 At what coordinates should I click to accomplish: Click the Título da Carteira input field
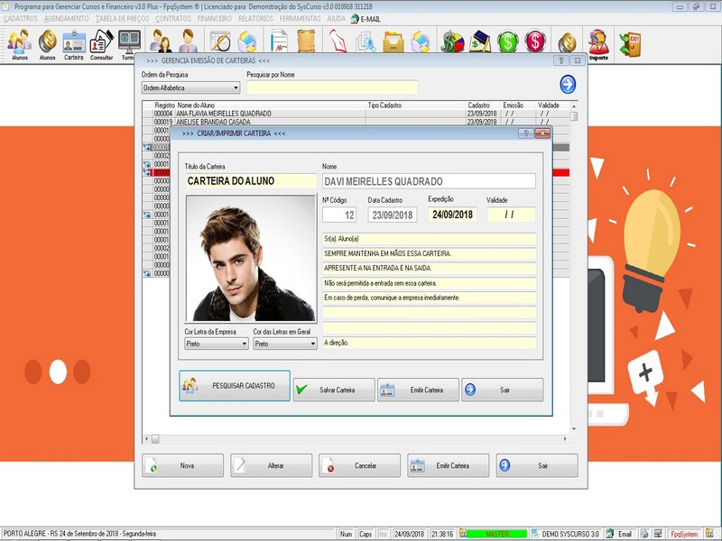[251, 181]
